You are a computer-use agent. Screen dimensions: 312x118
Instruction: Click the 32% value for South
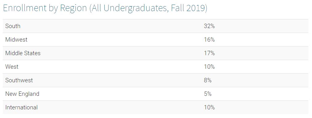click(x=209, y=26)
